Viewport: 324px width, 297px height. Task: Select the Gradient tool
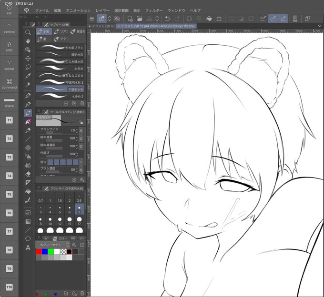point(28,221)
